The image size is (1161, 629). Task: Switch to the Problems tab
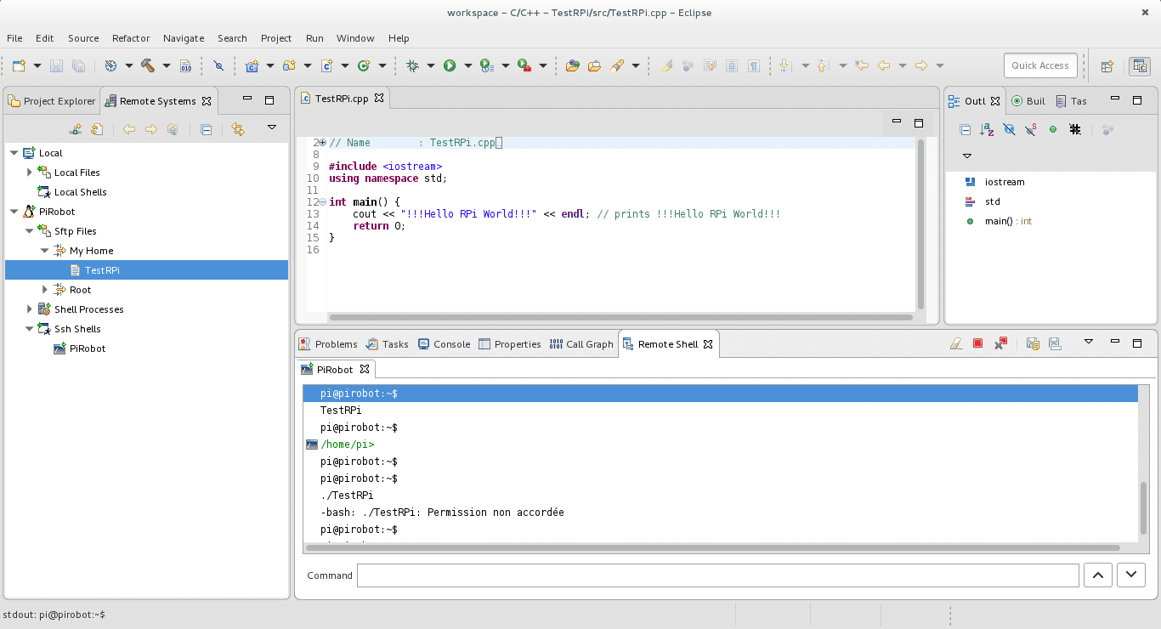[328, 344]
